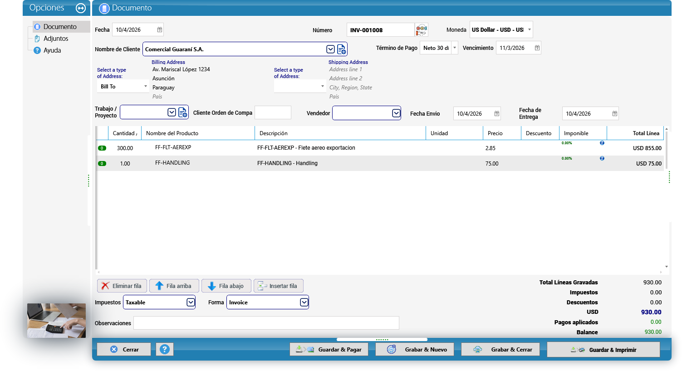
Task: Open Término de Pago dropdown
Action: 455,48
